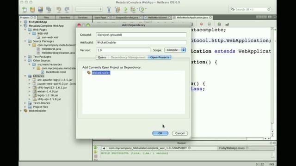Expand the Test Packages node
The height and width of the screenshot is (166, 296).
[x=25, y=57]
